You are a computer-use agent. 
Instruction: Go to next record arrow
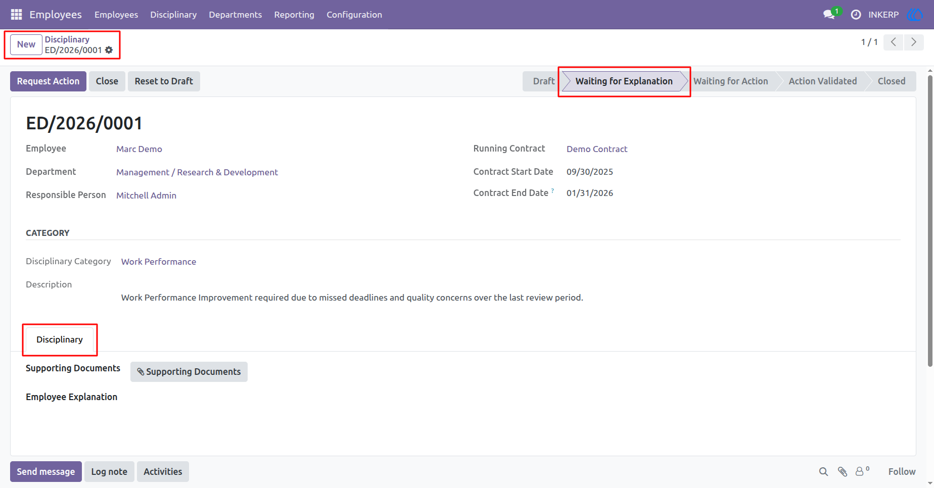coord(914,42)
